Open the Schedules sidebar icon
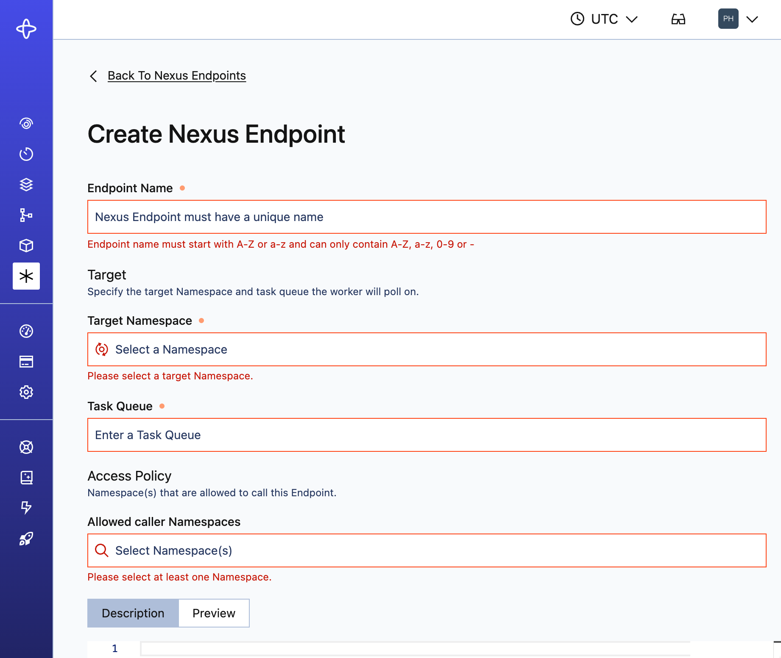This screenshot has height=658, width=781. click(26, 154)
